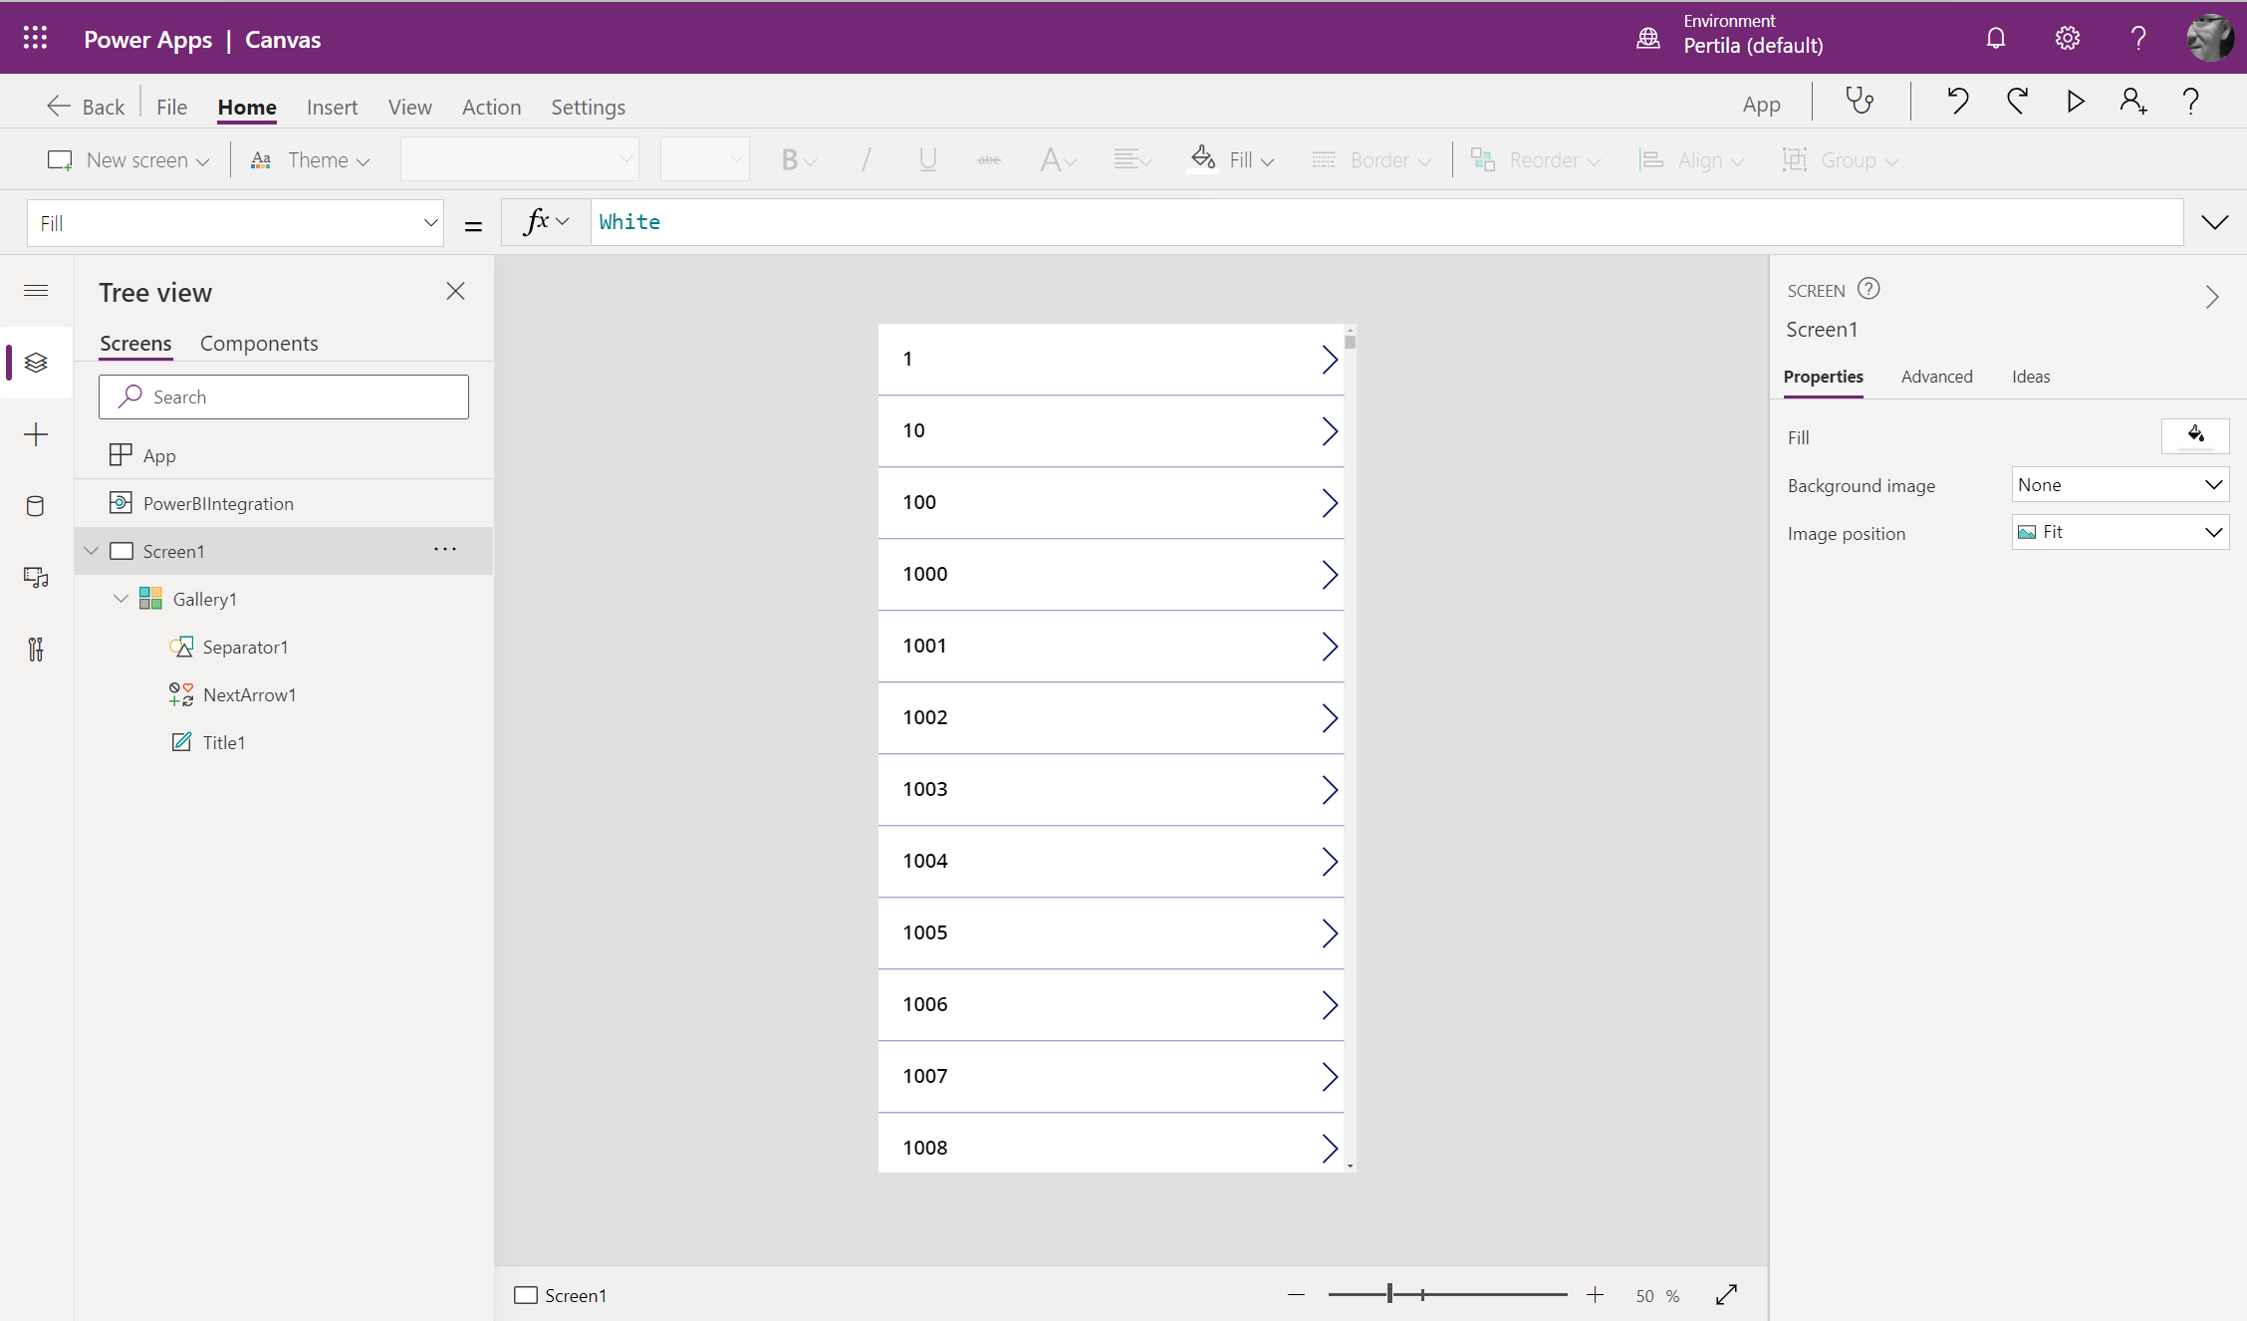The width and height of the screenshot is (2247, 1321).
Task: Click the Undo arrow icon
Action: [x=1957, y=101]
